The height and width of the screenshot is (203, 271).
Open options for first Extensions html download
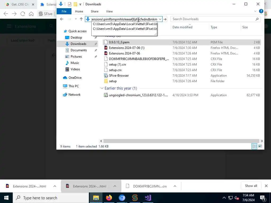tap(55, 186)
